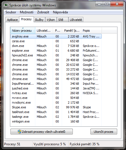The height and width of the screenshot is (150, 126).
Task: Sort by Uživatel... column header
Action: [44, 31]
